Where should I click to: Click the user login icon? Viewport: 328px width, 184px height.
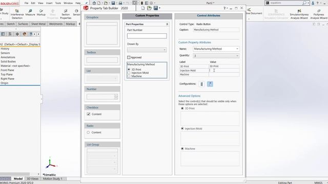313,3
